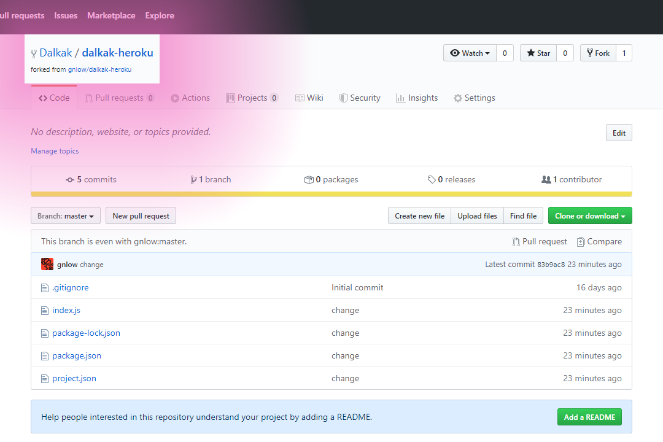
Task: View 0 releases
Action: [451, 180]
